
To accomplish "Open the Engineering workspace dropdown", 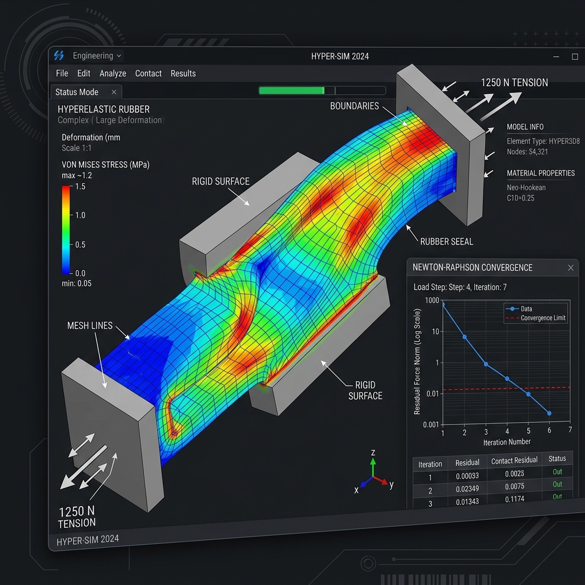I will (97, 56).
